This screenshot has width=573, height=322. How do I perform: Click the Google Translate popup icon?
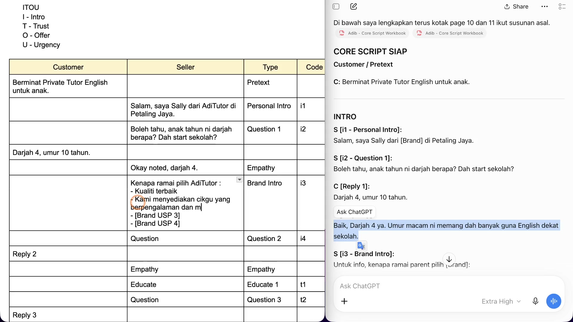click(x=361, y=246)
